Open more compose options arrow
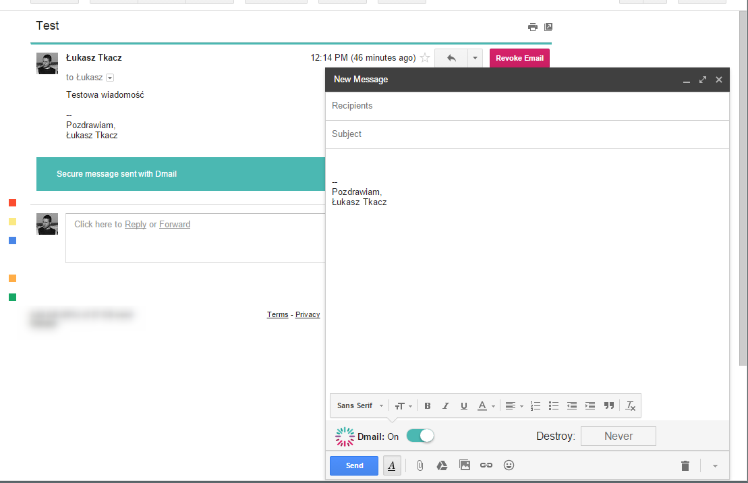 tap(715, 466)
